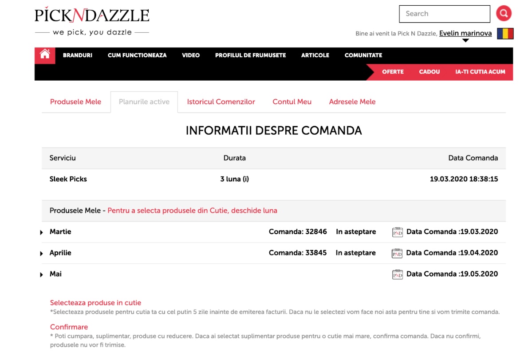Click the Durata column header
Viewport: 532px width, 352px height.
pos(234,158)
